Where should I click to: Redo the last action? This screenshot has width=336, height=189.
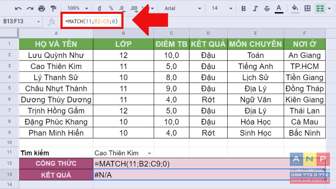pyautogui.click(x=30, y=8)
